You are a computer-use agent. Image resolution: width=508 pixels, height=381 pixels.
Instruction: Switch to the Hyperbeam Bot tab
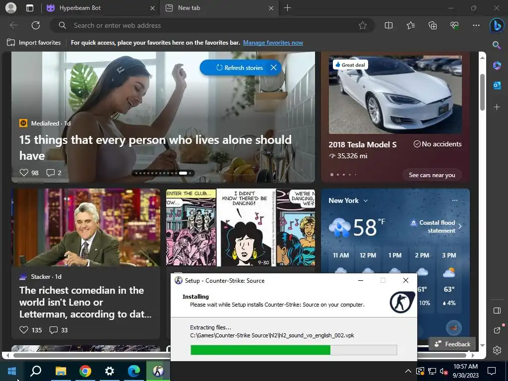click(100, 8)
